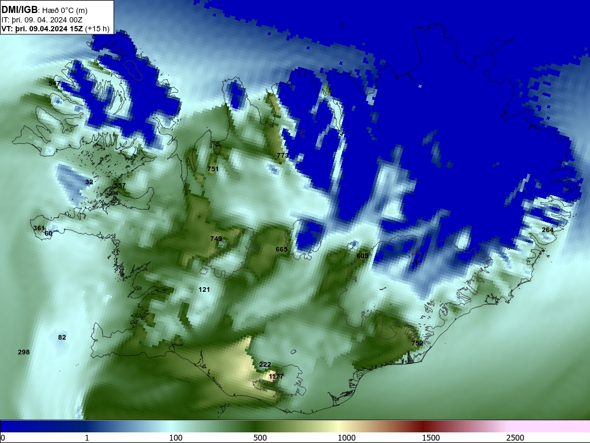The width and height of the screenshot is (590, 443).
Task: Click the 751 value label on the map
Action: 213,169
